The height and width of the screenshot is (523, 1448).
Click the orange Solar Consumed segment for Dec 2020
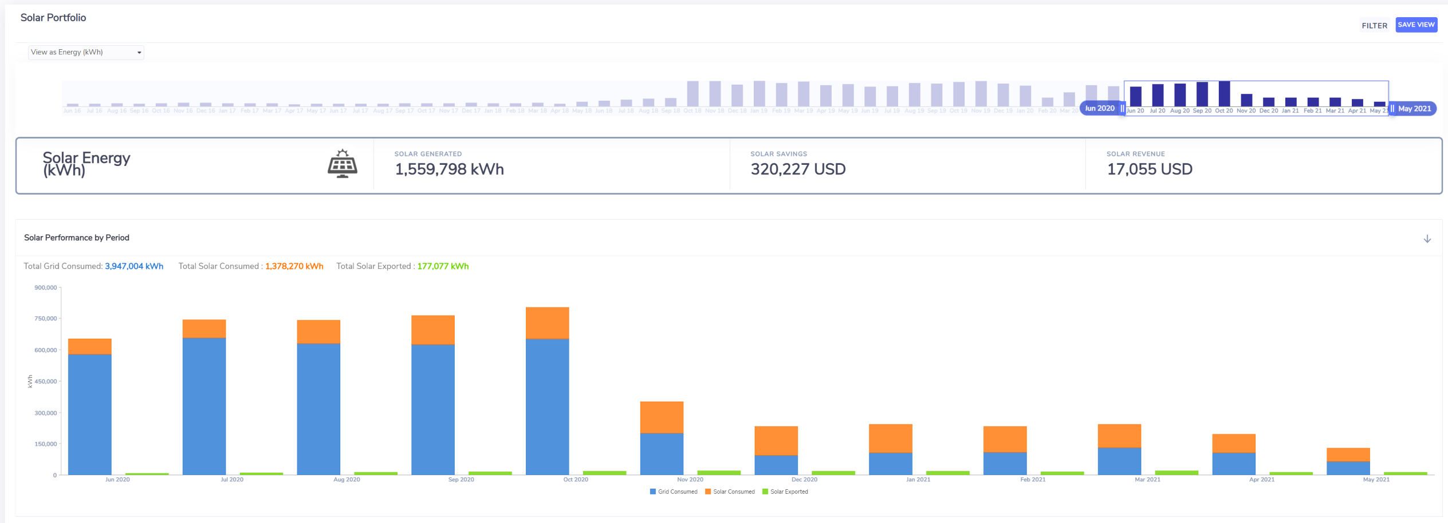(776, 441)
